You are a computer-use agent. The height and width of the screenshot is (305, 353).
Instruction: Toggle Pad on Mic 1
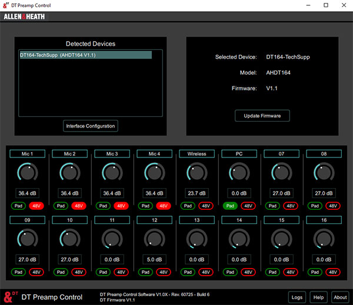pyautogui.click(x=18, y=206)
